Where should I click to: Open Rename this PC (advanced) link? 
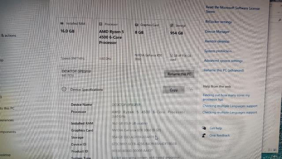tap(224, 70)
